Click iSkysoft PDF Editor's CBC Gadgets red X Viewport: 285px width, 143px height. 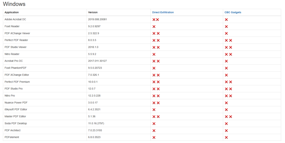(x=226, y=110)
